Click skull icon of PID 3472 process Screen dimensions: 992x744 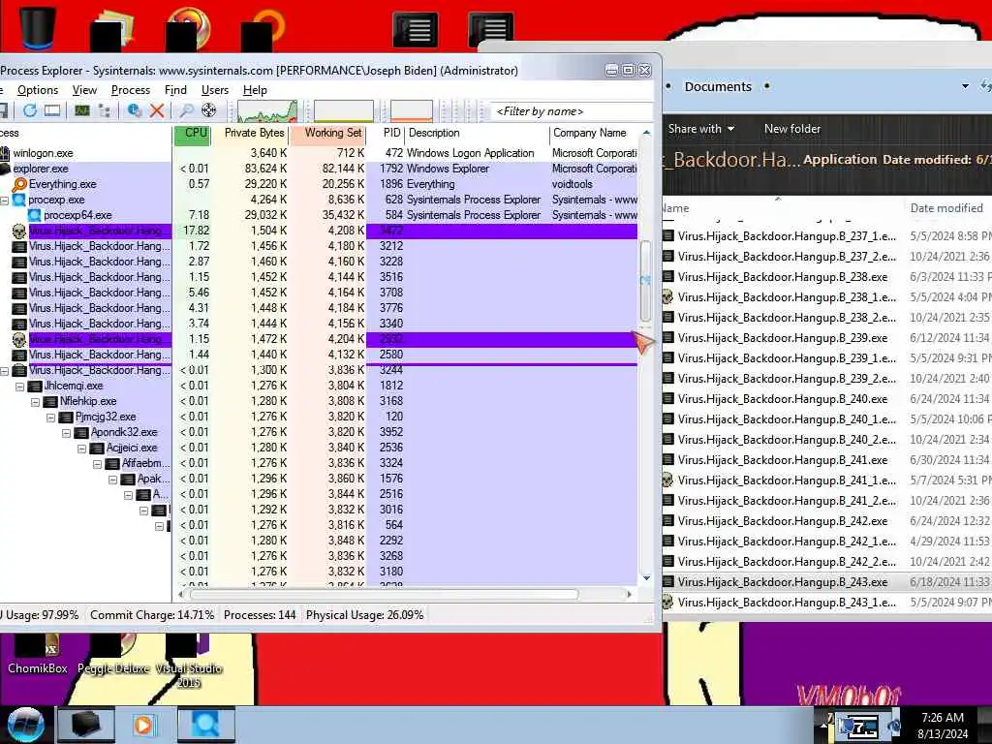tap(19, 231)
